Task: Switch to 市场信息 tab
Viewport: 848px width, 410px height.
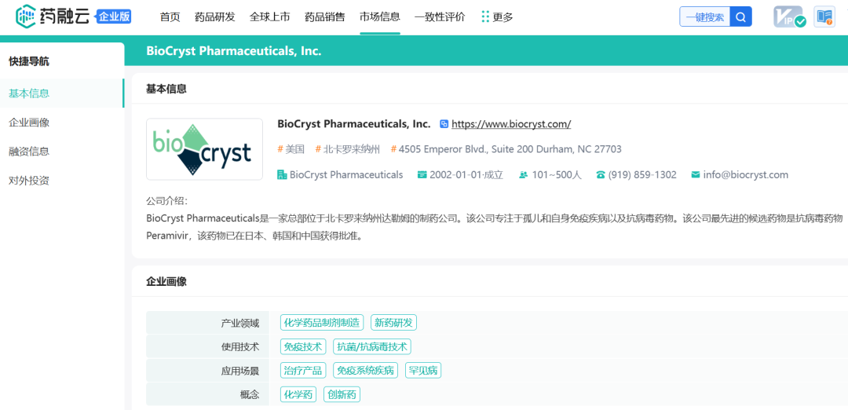Action: [380, 16]
